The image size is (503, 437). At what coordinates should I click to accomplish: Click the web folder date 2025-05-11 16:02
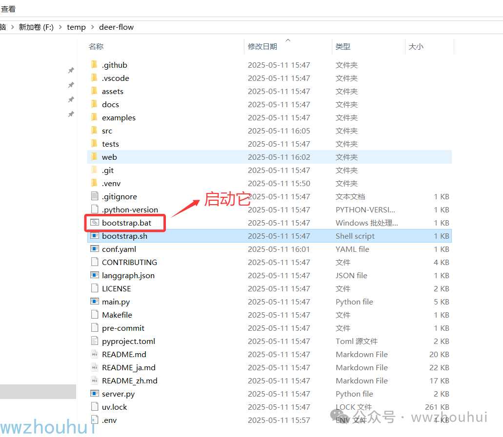pyautogui.click(x=279, y=157)
